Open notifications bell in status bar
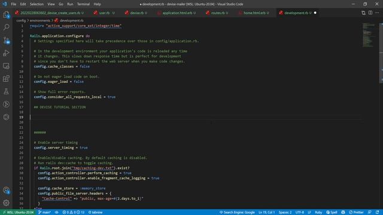 pos(378,213)
